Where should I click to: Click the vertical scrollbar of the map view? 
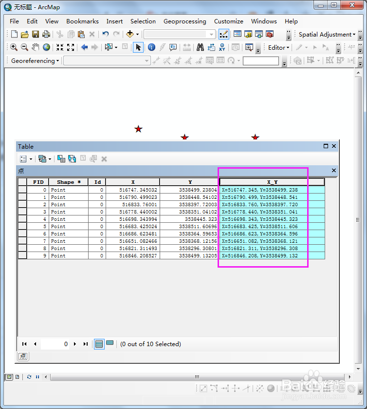(358, 220)
